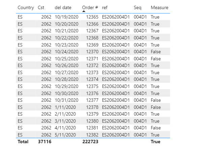Viewport: 204px width, 155px height.
Task: Sort by the Country column header
Action: coord(26,7)
